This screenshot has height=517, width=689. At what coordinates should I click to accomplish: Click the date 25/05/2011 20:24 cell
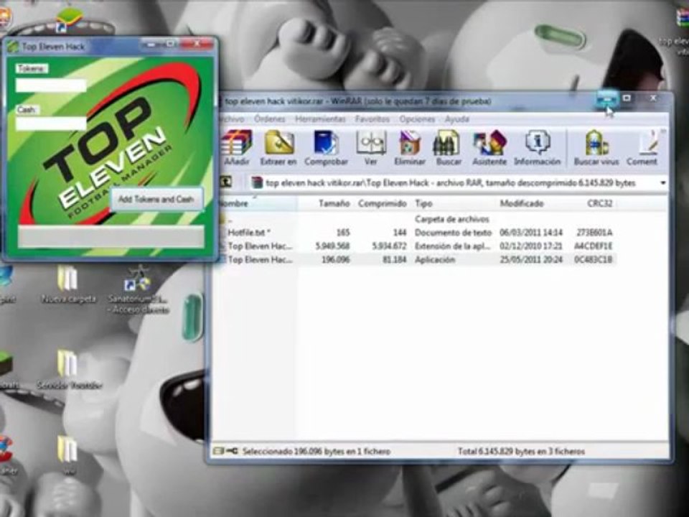[531, 260]
